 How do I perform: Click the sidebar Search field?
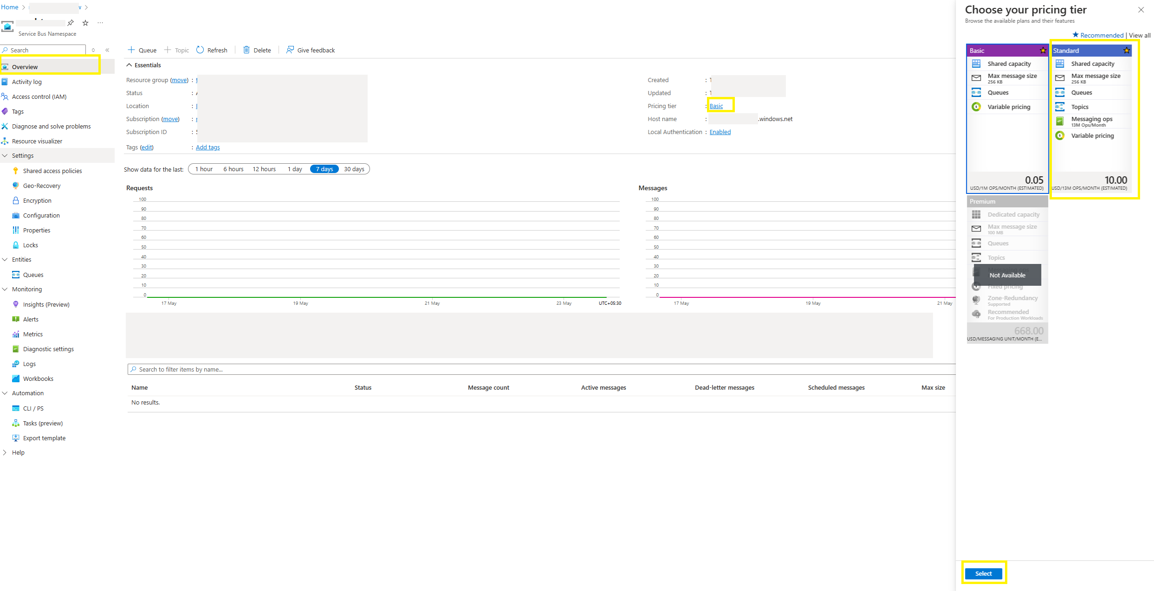coord(43,50)
